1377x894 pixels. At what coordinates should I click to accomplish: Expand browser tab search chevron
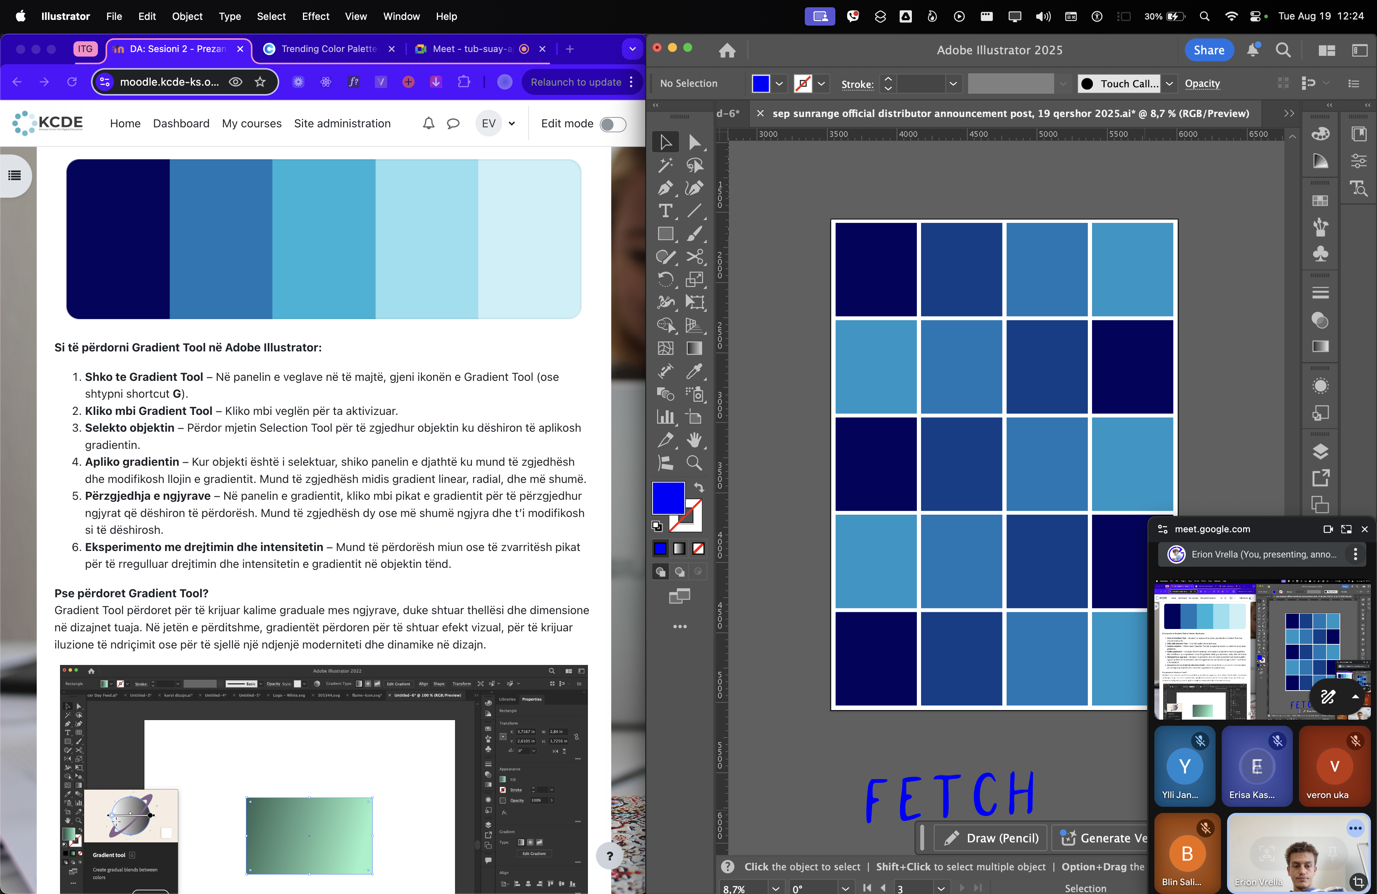point(632,49)
